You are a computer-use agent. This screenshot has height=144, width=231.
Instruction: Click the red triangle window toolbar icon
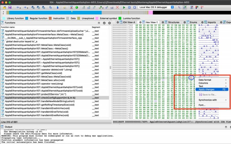[71, 7]
